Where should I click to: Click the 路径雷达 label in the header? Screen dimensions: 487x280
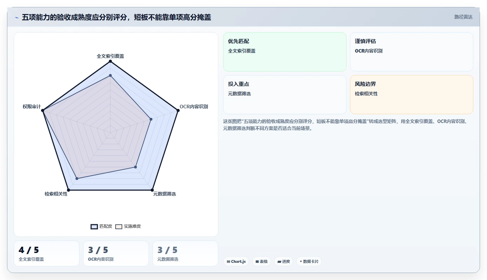click(x=463, y=17)
